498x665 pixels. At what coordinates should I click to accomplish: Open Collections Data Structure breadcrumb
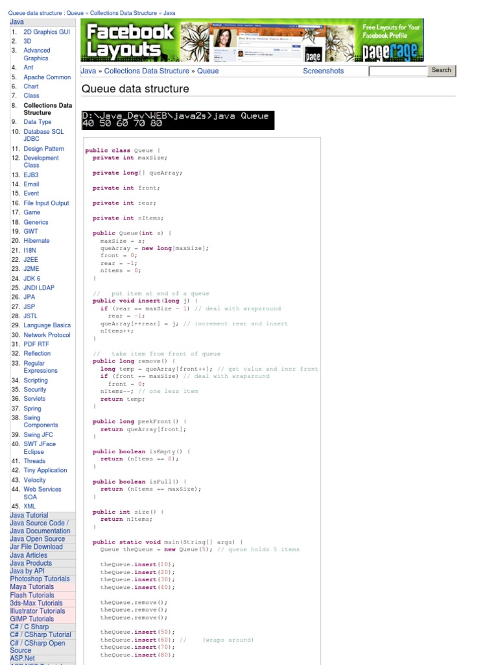[x=147, y=71]
